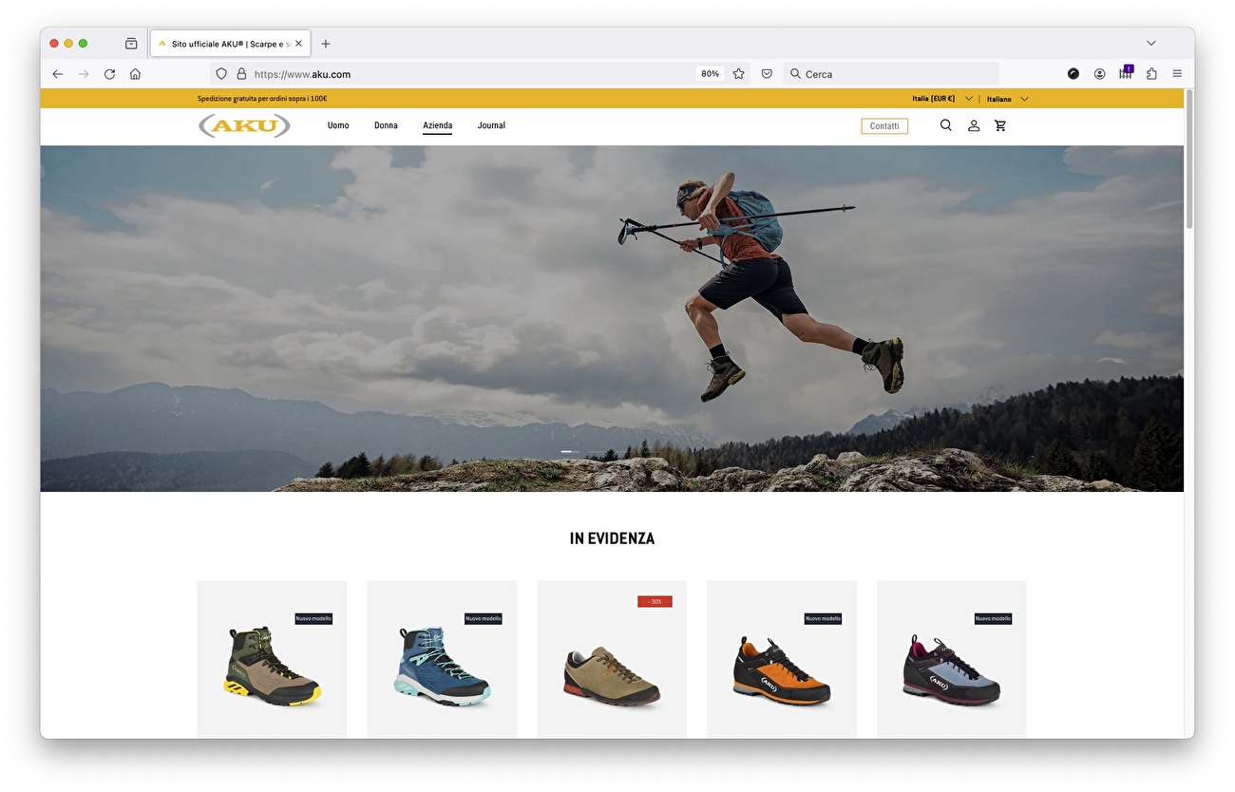Open the grey and burgundy shoe product
This screenshot has height=792, width=1235.
click(951, 659)
